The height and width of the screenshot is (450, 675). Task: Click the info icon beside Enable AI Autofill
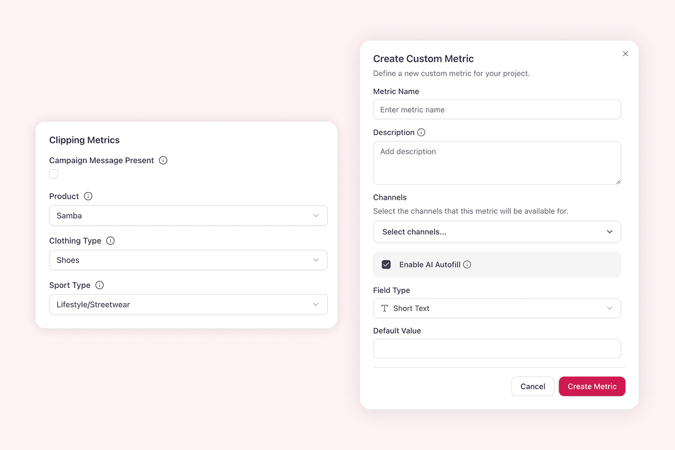(467, 264)
